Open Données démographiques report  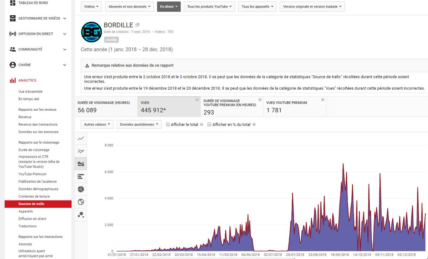pyautogui.click(x=39, y=189)
